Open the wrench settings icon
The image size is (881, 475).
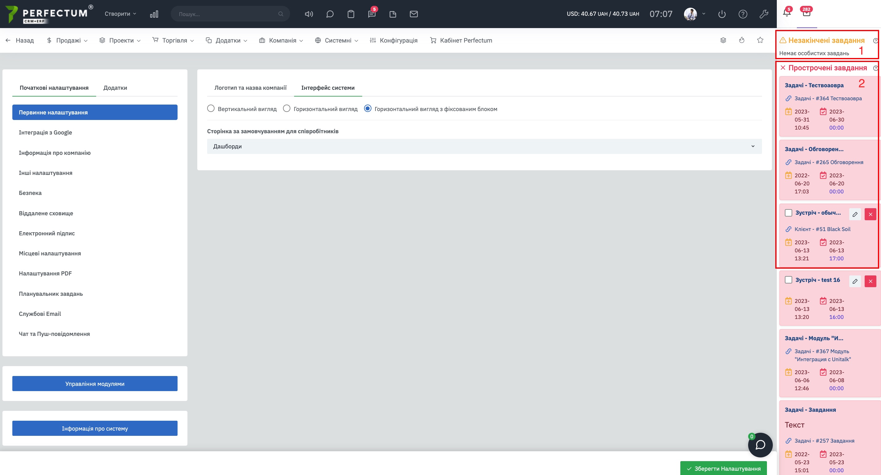(764, 14)
